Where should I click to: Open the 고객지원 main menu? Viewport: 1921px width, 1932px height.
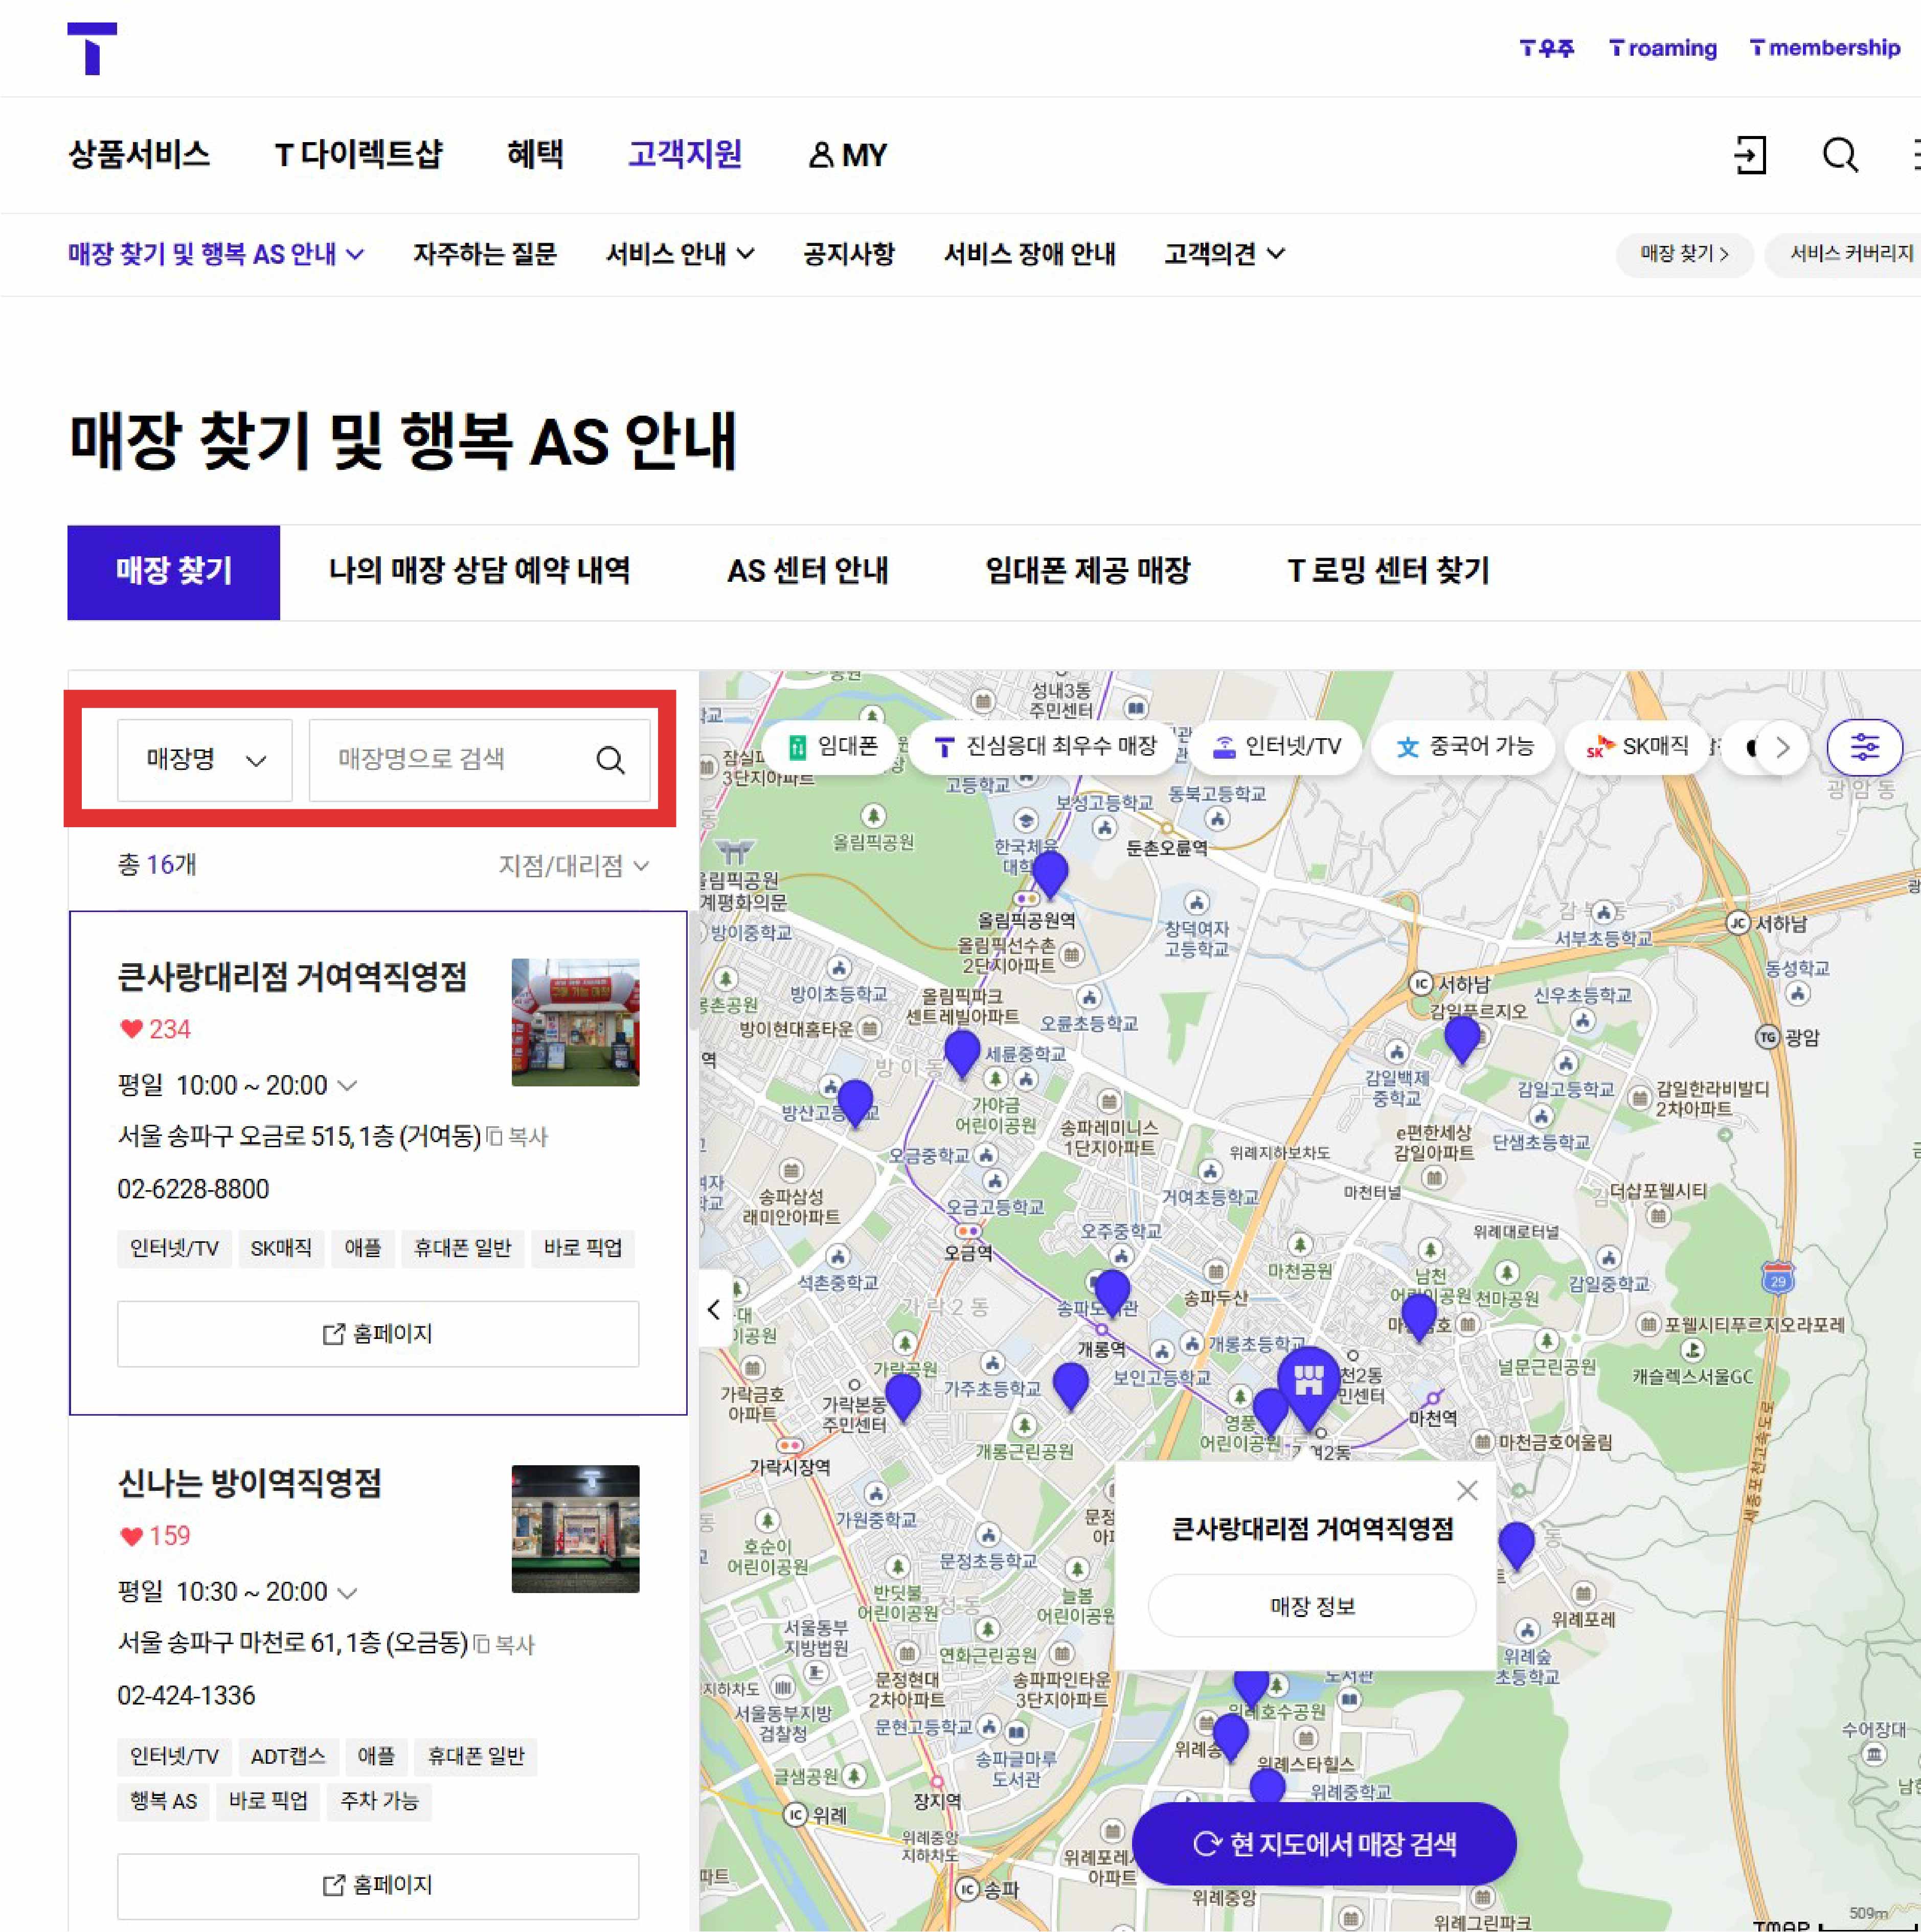[x=684, y=154]
